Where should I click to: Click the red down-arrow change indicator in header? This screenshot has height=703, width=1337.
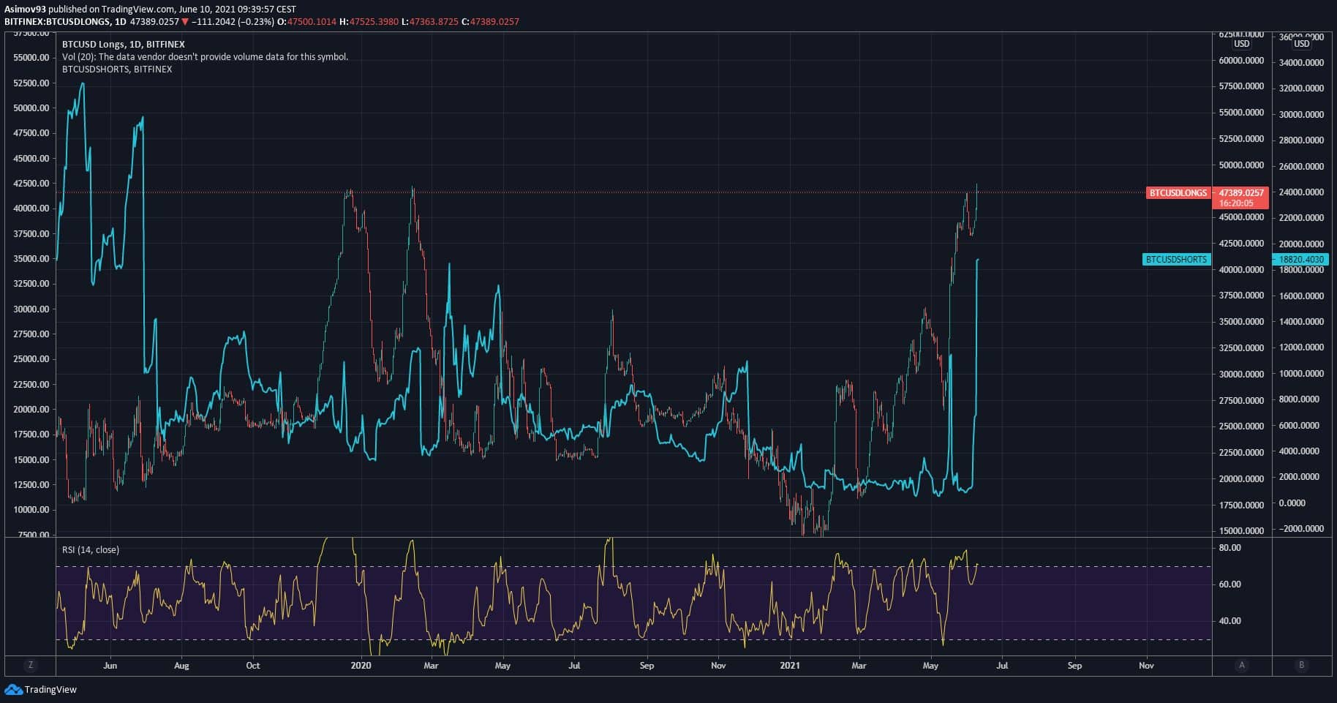pos(185,22)
